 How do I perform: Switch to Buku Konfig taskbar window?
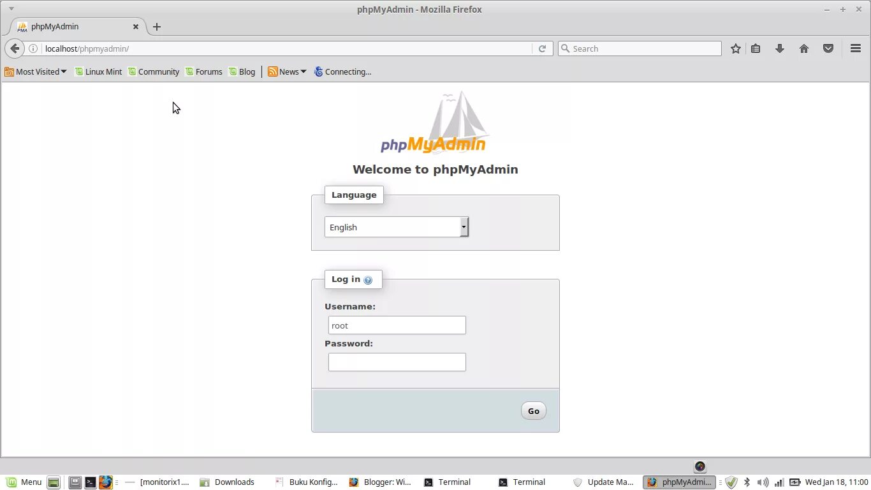[x=307, y=482]
